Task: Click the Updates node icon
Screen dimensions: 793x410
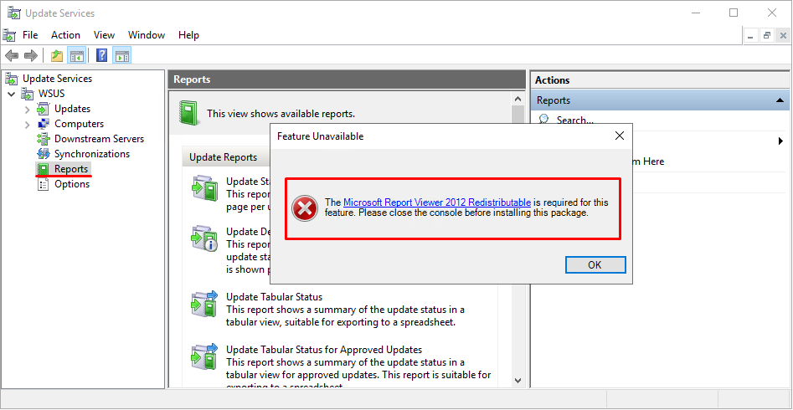Action: pyautogui.click(x=44, y=109)
